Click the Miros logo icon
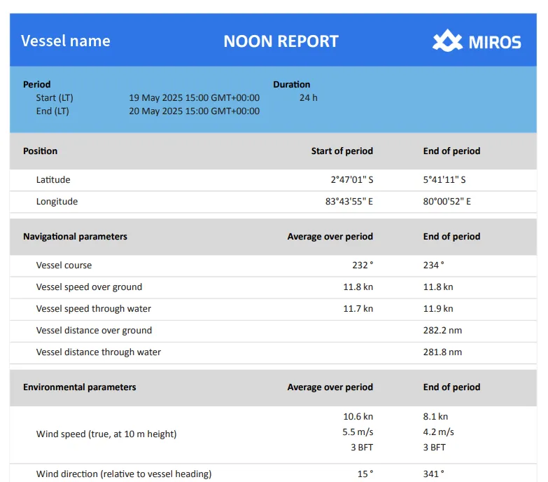The height and width of the screenshot is (482, 548). click(x=448, y=41)
